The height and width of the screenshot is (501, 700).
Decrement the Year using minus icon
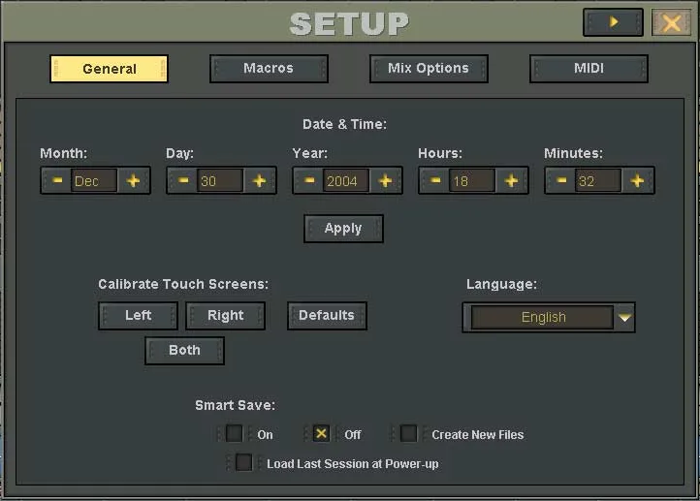tap(309, 180)
